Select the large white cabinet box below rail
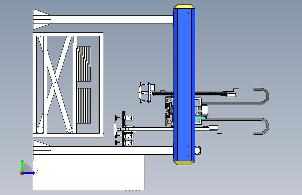The width and height of the screenshot is (302, 195). (x=89, y=172)
